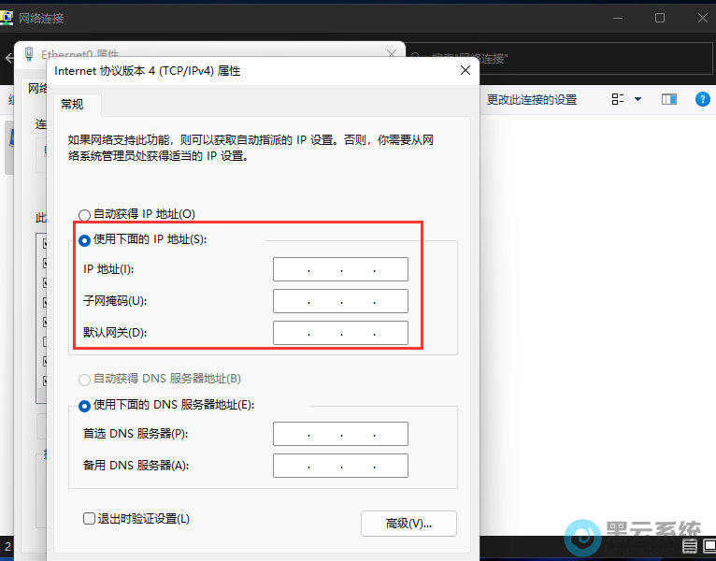This screenshot has height=561, width=716.
Task: Select 使用下面的 DNS 服务器地址 radio
Action: click(x=86, y=406)
